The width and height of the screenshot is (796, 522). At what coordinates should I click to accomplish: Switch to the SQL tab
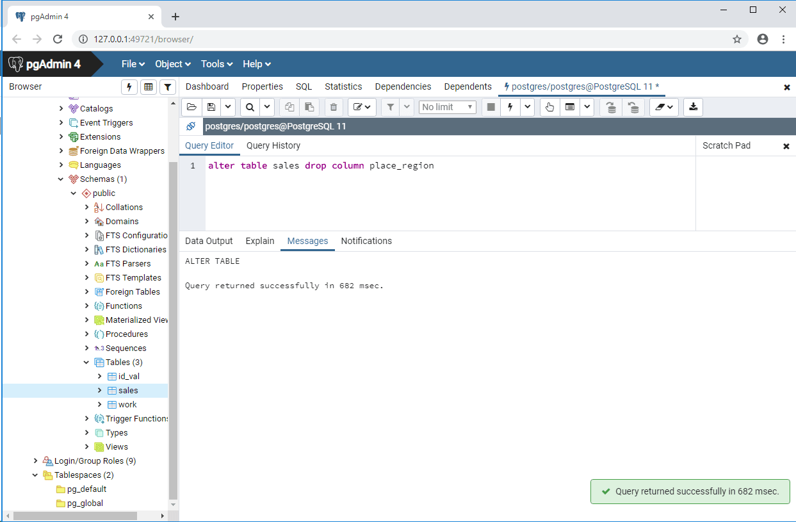click(x=304, y=86)
